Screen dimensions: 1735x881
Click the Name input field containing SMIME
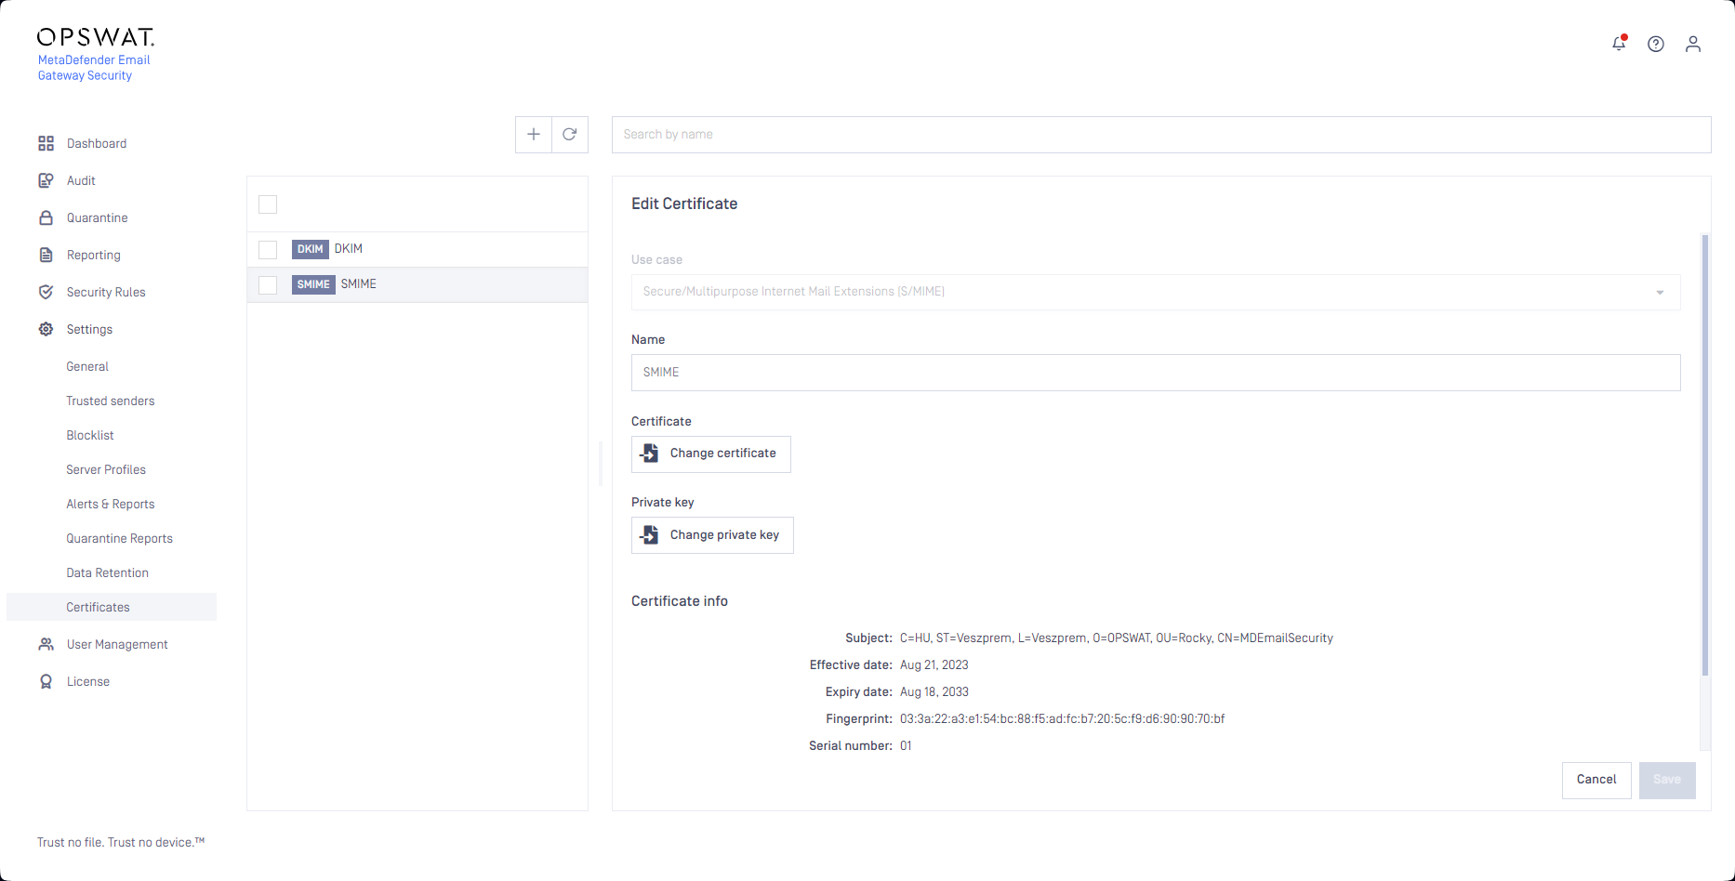pos(1156,373)
